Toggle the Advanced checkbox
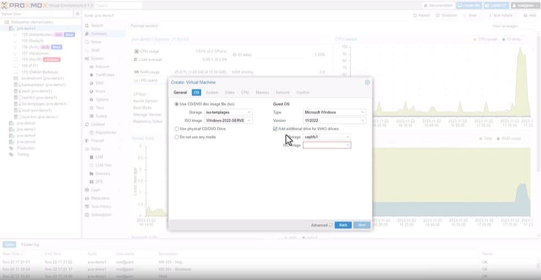The height and width of the screenshot is (280, 541). click(x=331, y=225)
